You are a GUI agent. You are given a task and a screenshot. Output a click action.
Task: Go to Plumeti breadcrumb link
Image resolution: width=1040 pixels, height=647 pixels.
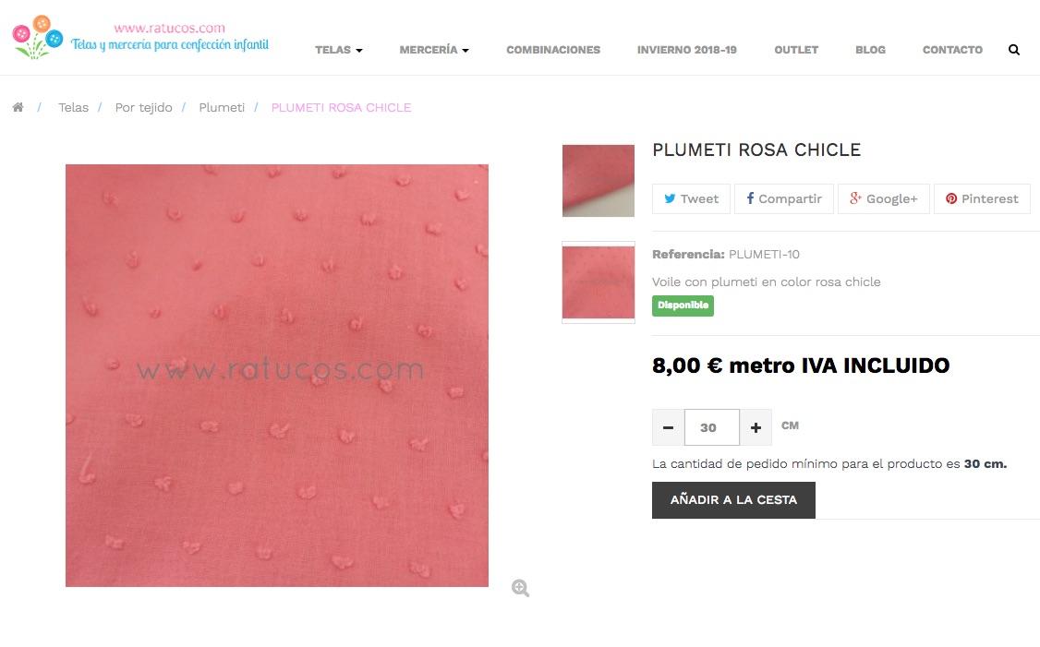(222, 107)
